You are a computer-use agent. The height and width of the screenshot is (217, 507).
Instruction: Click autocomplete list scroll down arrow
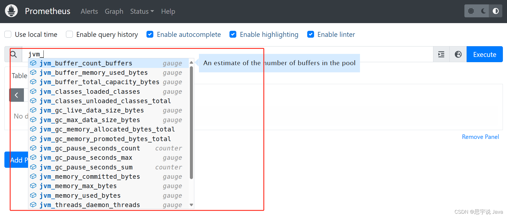(x=192, y=205)
